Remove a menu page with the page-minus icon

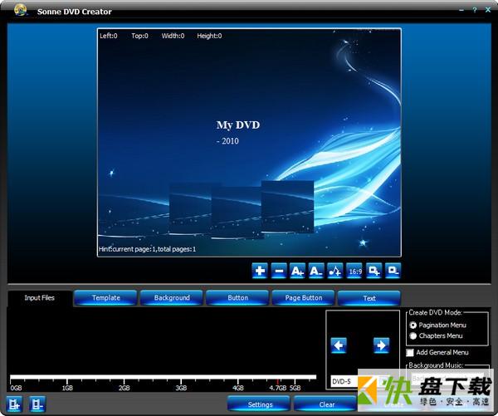point(393,271)
